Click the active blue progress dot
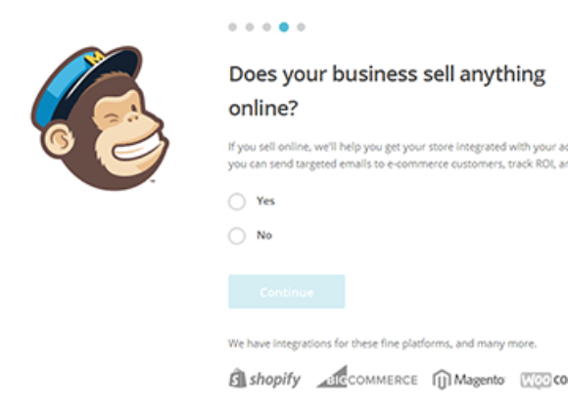 [284, 27]
